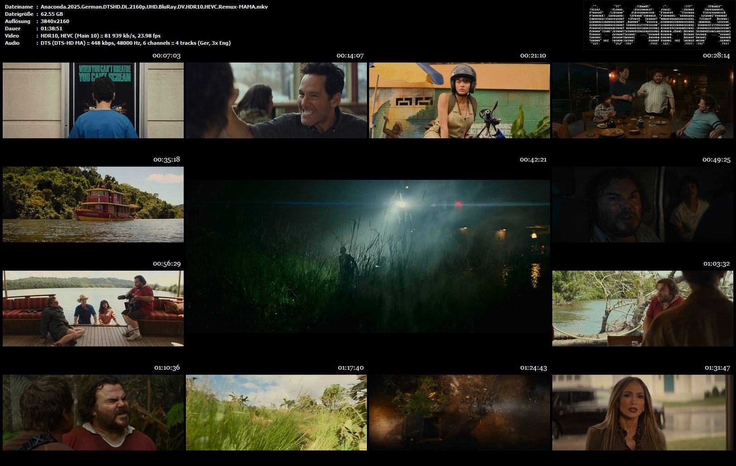Open the woman in brown jacket thumbnail
This screenshot has height=466, width=736.
pyautogui.click(x=643, y=413)
